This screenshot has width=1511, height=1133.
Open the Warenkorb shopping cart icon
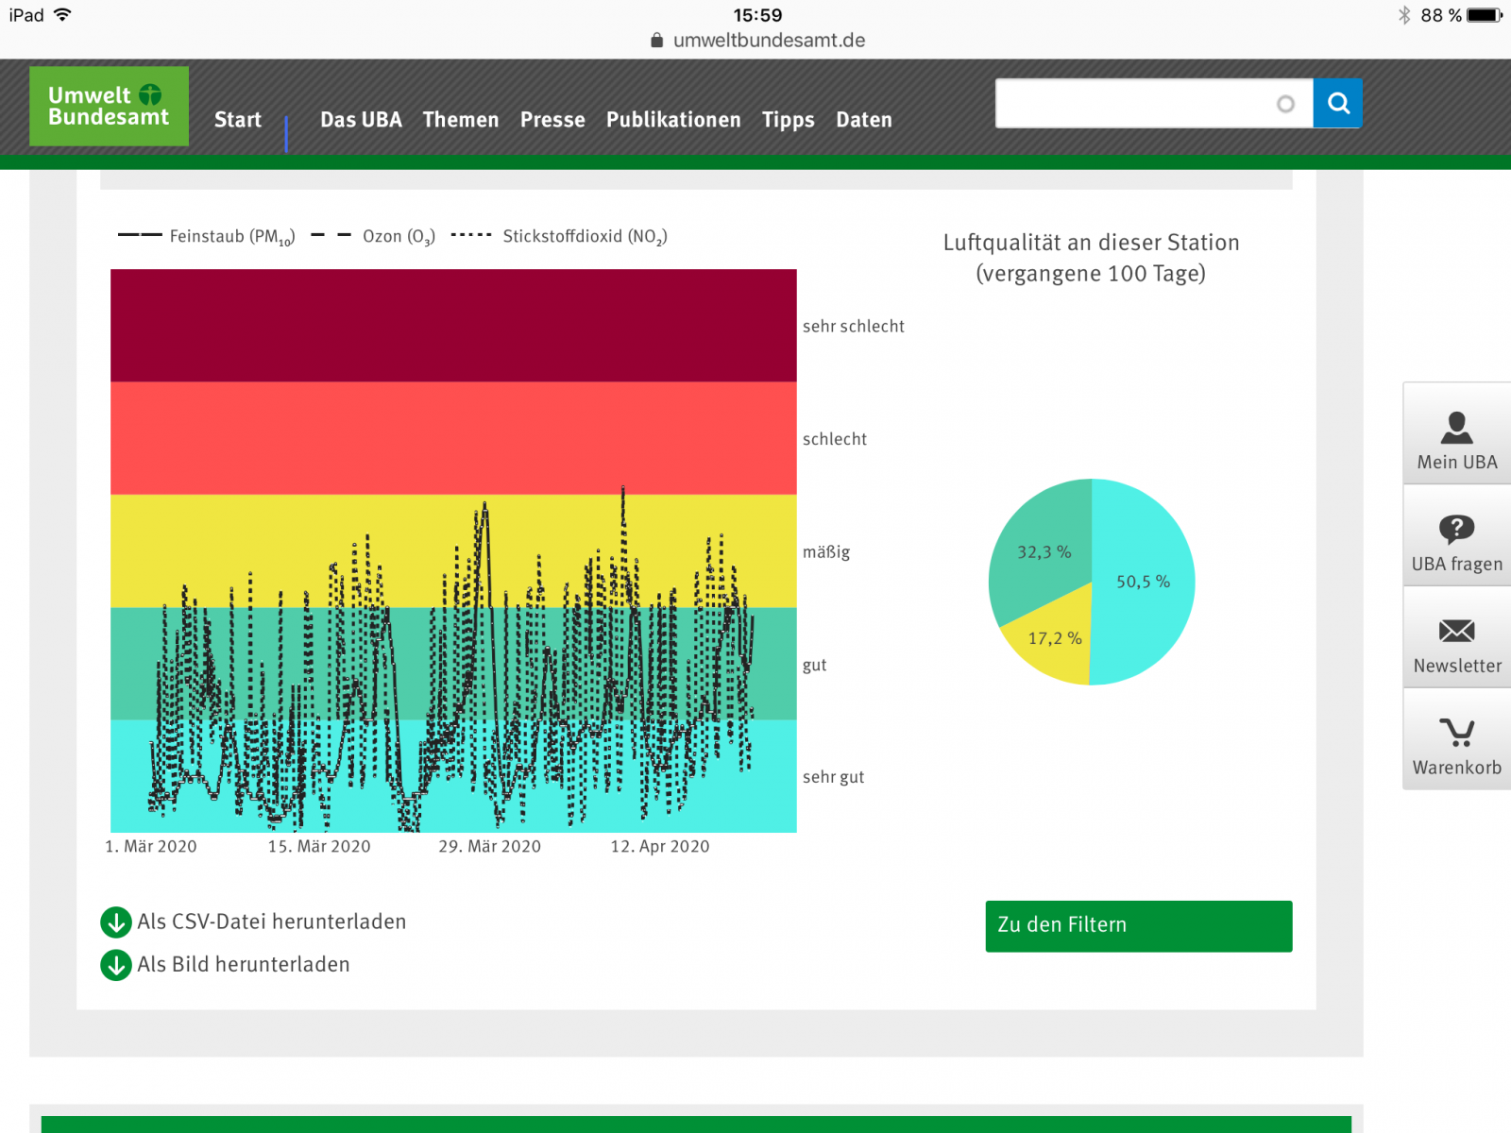[1456, 732]
